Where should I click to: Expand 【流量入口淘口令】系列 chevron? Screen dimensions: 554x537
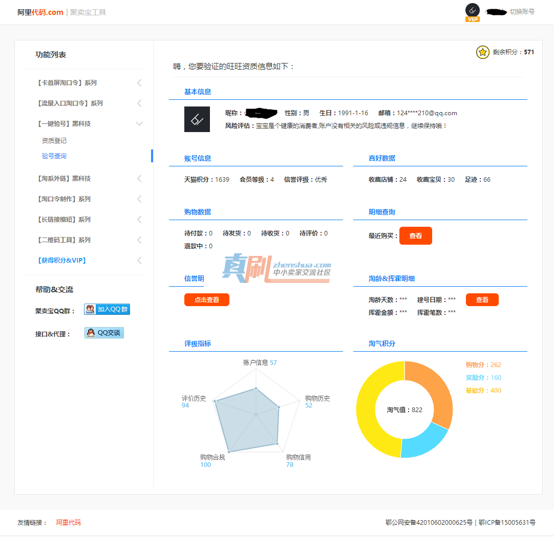point(140,103)
